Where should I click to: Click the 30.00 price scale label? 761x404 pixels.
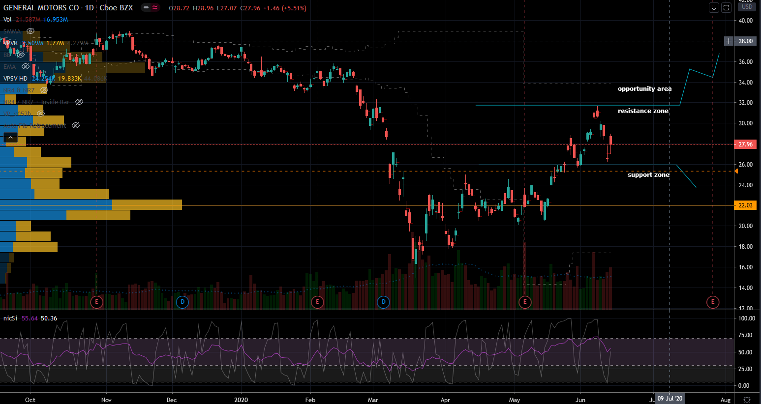pyautogui.click(x=745, y=123)
